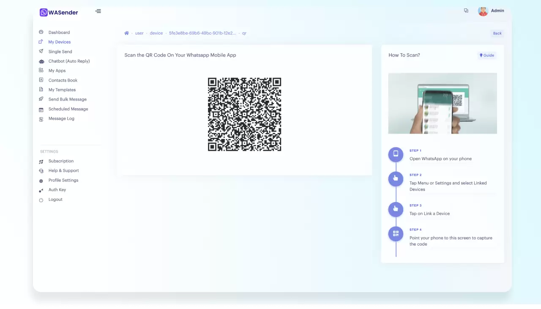Open Message Log page
The height and width of the screenshot is (309, 541).
click(61, 118)
